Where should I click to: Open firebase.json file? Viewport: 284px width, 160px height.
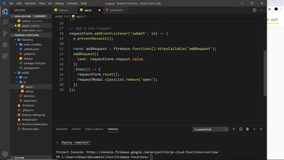pyautogui.click(x=31, y=120)
